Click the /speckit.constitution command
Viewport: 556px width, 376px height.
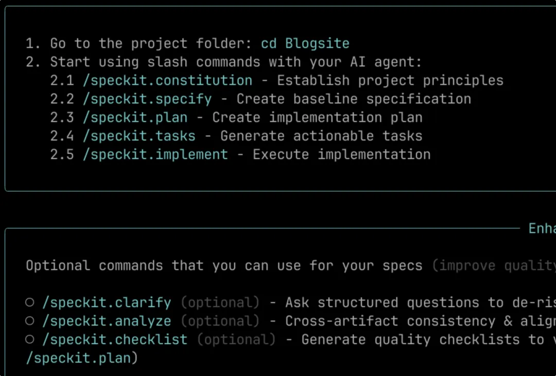[x=167, y=81]
